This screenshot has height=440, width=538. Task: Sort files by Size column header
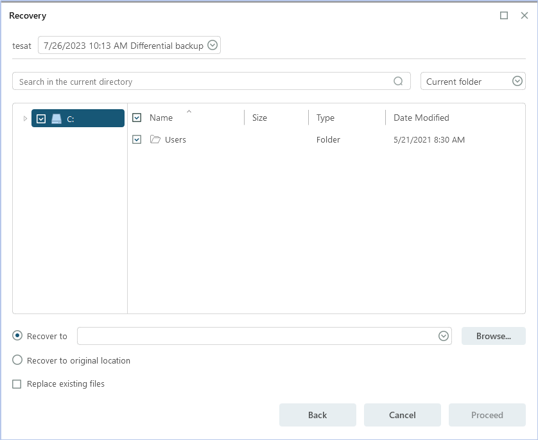click(x=259, y=118)
